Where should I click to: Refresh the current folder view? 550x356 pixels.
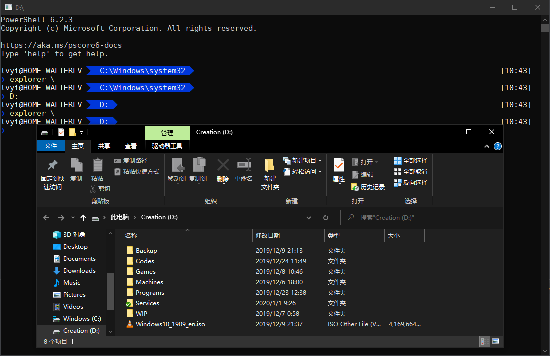click(x=326, y=218)
